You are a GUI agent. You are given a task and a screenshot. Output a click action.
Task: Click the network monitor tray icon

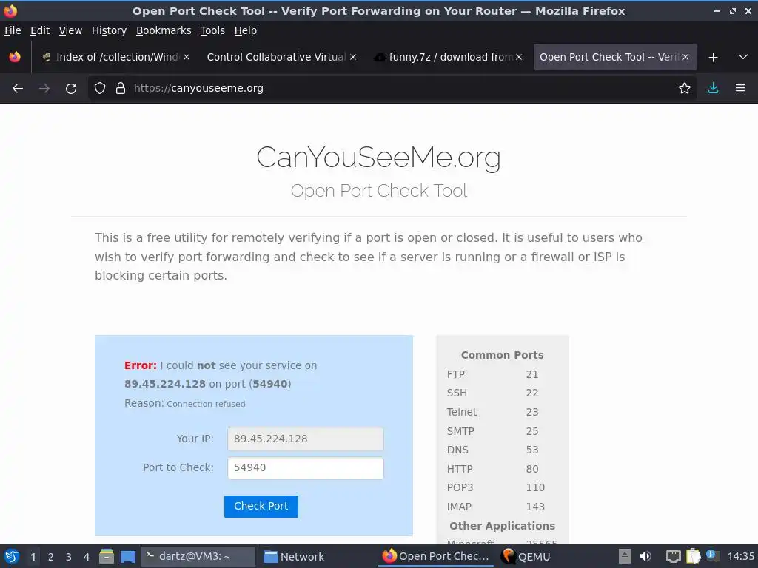tap(674, 556)
